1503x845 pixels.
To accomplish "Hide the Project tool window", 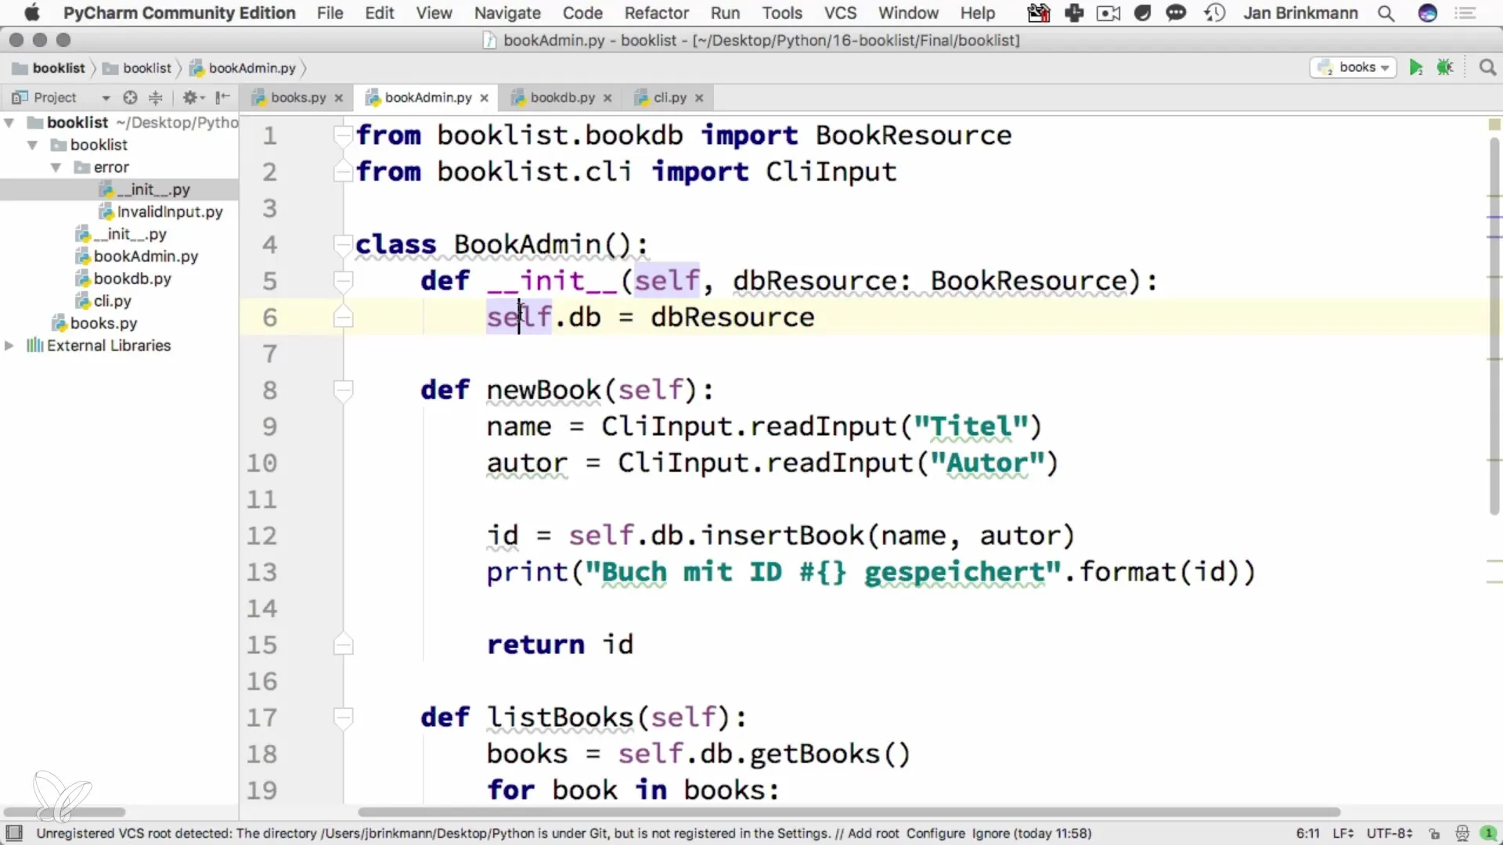I will pyautogui.click(x=223, y=97).
